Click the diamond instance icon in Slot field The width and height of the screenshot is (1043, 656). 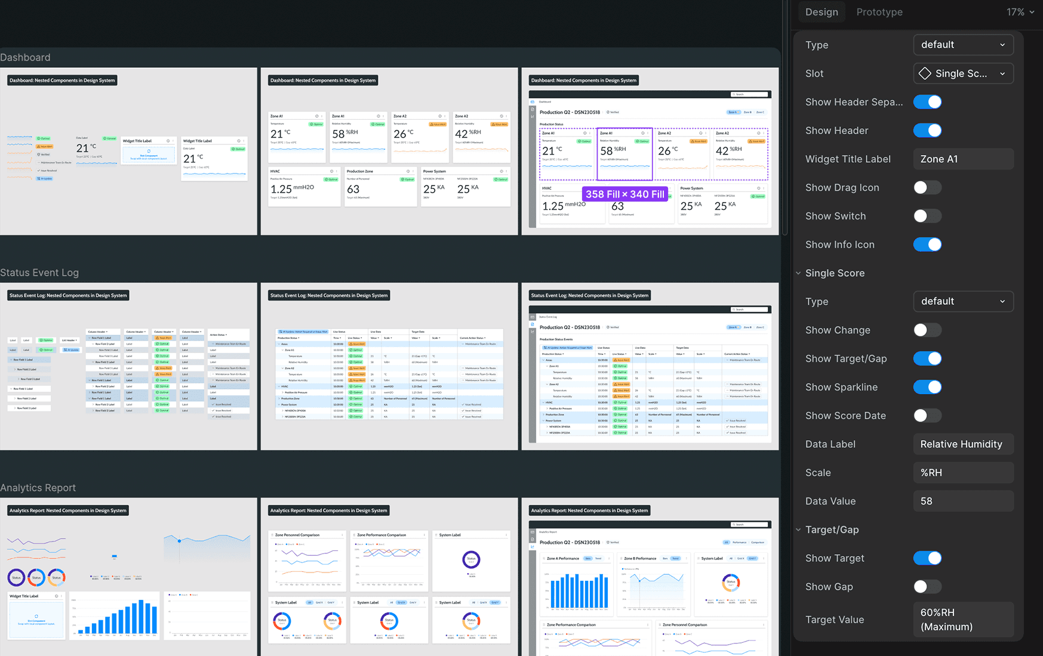coord(925,73)
